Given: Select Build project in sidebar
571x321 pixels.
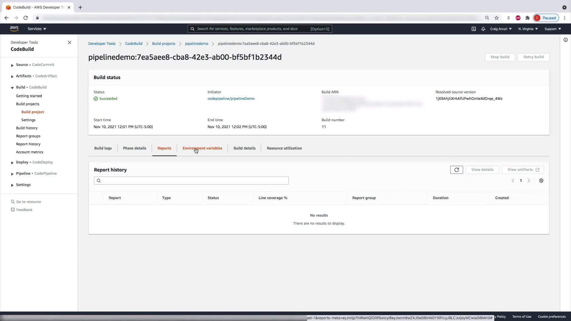Looking at the screenshot, I should pyautogui.click(x=33, y=112).
